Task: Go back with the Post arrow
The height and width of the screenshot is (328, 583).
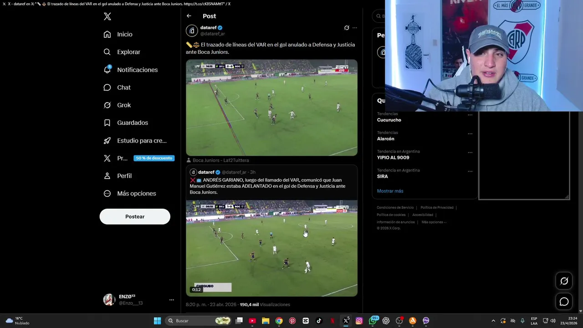Action: point(189,16)
